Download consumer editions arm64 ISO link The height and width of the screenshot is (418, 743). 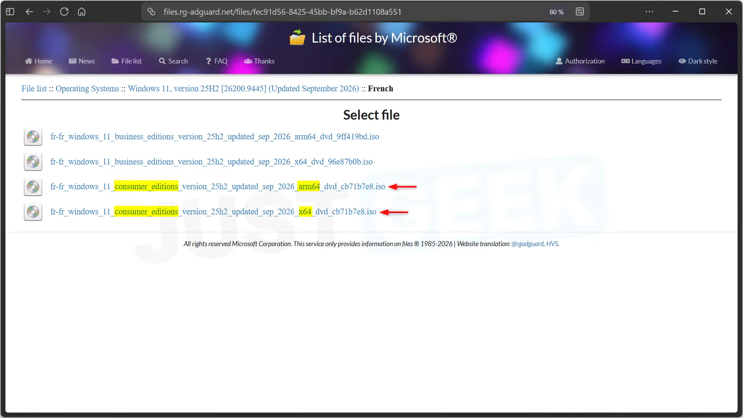(217, 187)
